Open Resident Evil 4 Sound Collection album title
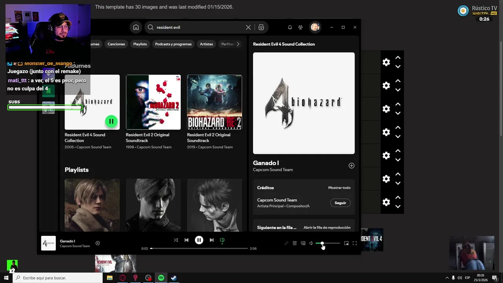Screen dimensions: 503x283 point(85,138)
